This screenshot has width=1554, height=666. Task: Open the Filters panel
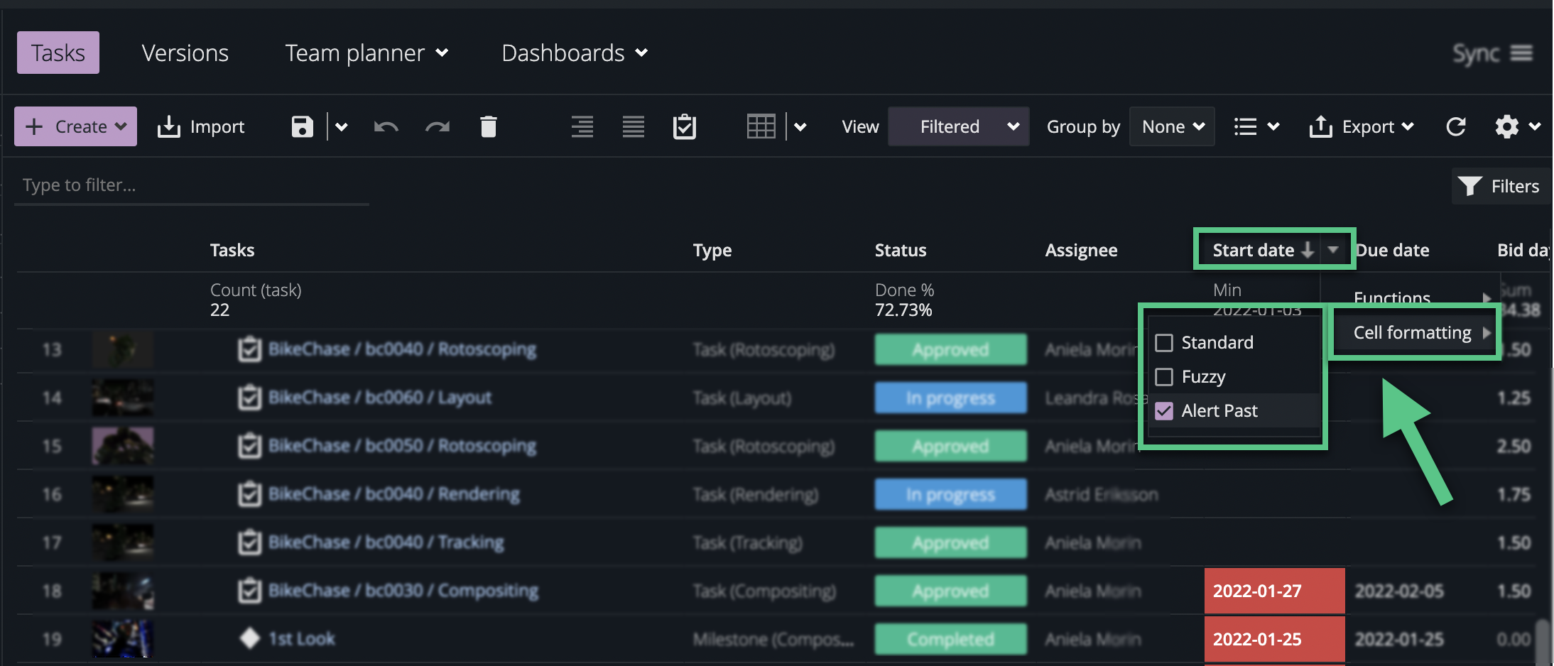click(1501, 186)
